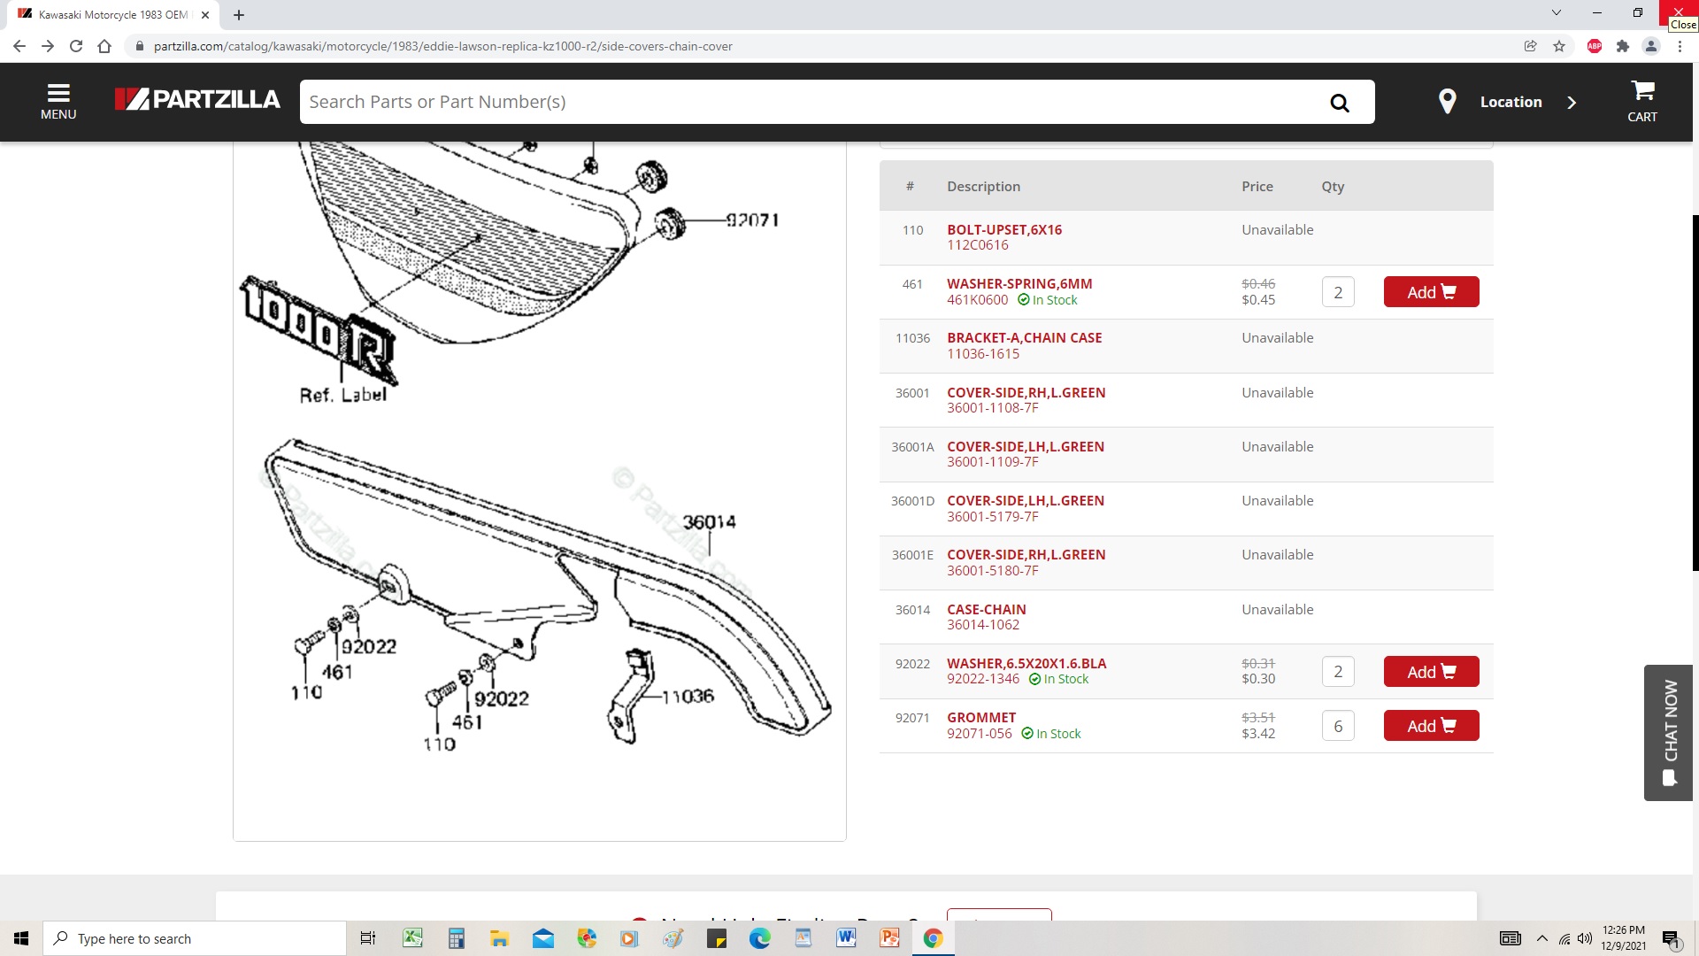Open the shopping cart

(x=1642, y=102)
